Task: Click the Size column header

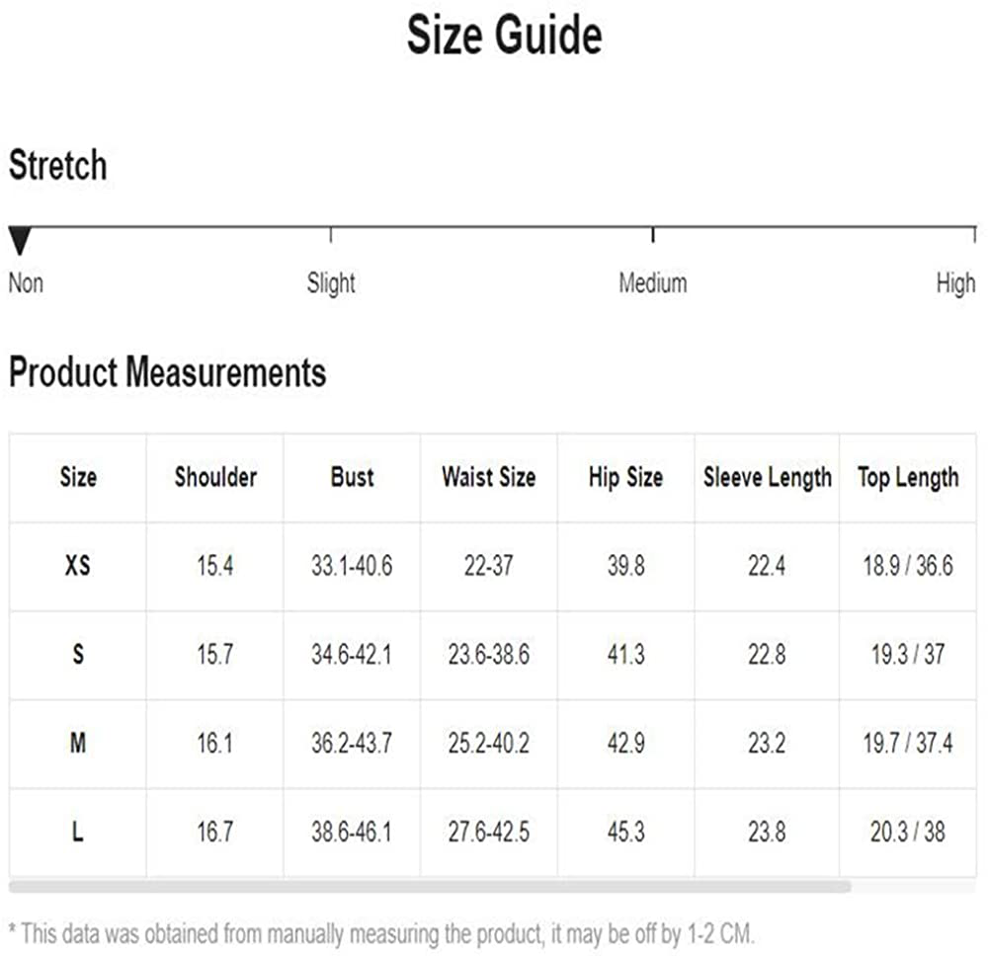Action: [78, 477]
